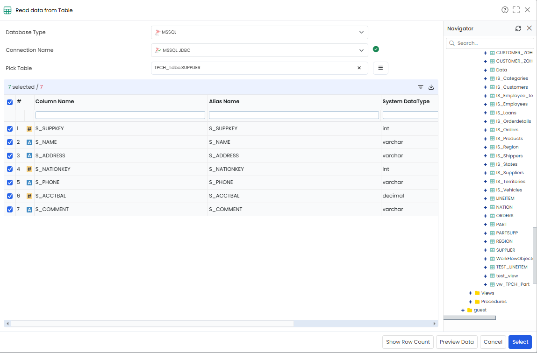Click the Procedures folder icon
This screenshot has width=537, height=353.
(x=477, y=301)
